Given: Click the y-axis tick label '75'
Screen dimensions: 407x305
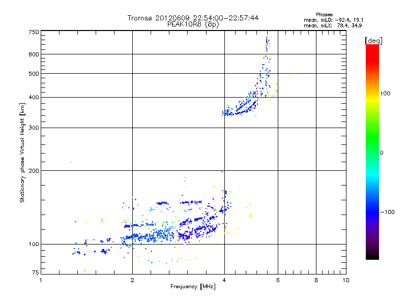Looking at the screenshot, I should click(x=36, y=272).
